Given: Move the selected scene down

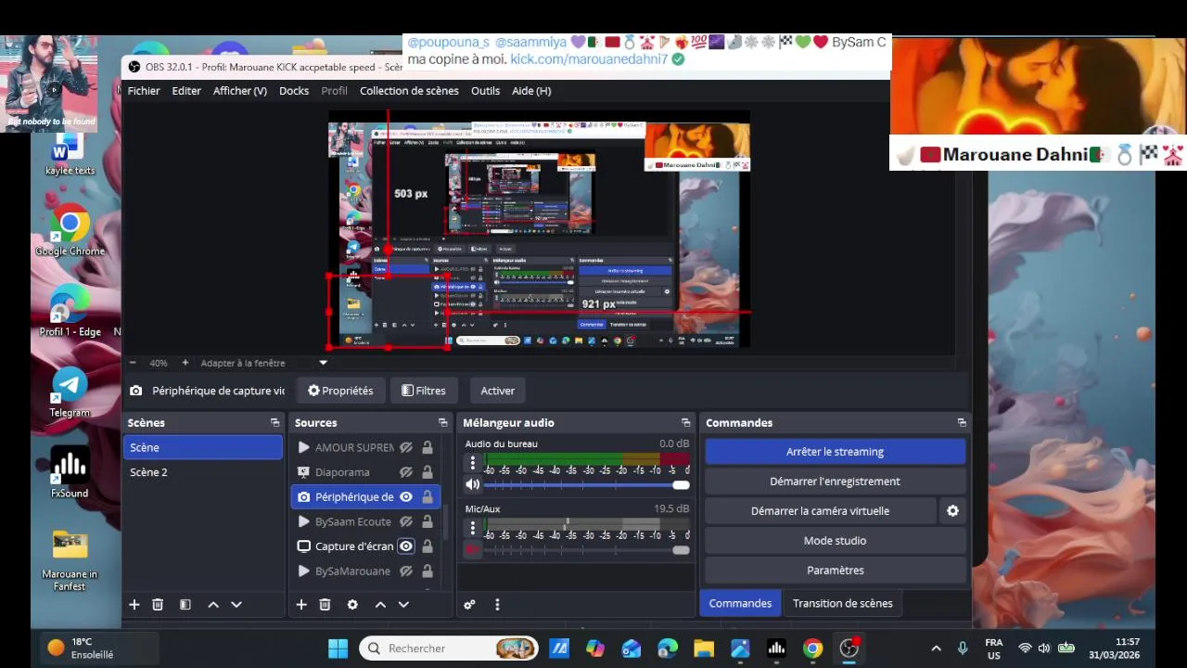Looking at the screenshot, I should [x=236, y=604].
